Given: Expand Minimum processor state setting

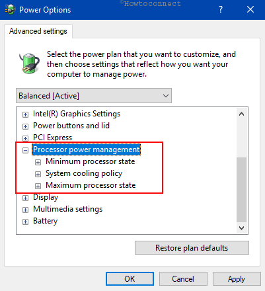Looking at the screenshot, I should [x=38, y=162].
